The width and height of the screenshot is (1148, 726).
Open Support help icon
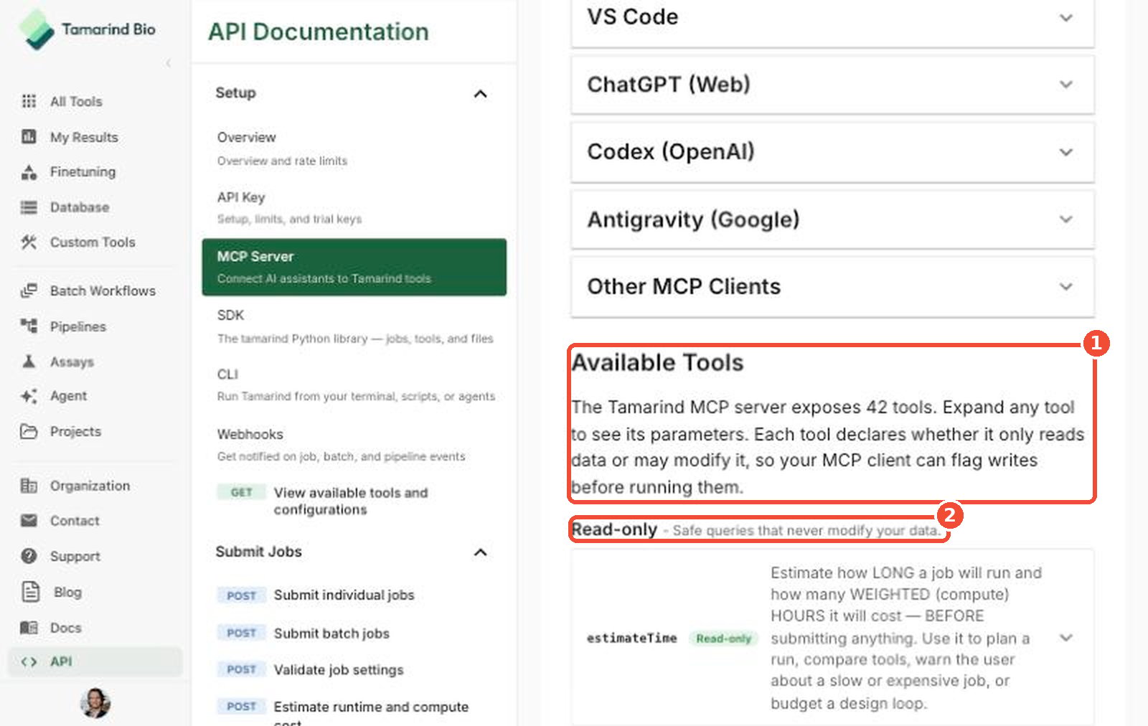click(x=29, y=556)
